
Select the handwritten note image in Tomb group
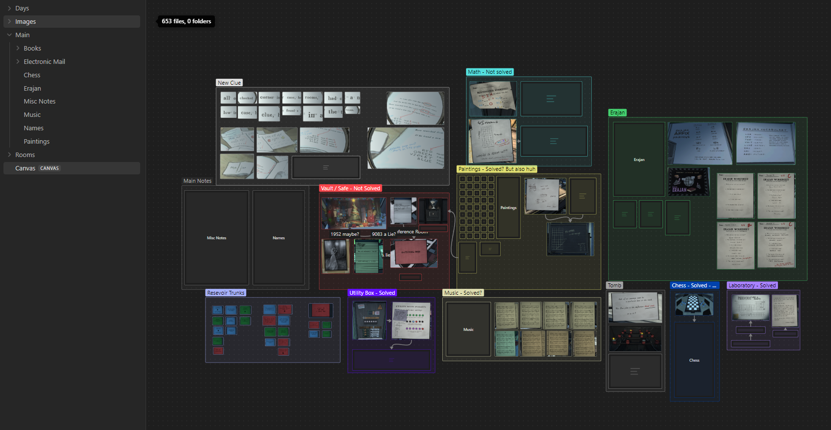[635, 308]
